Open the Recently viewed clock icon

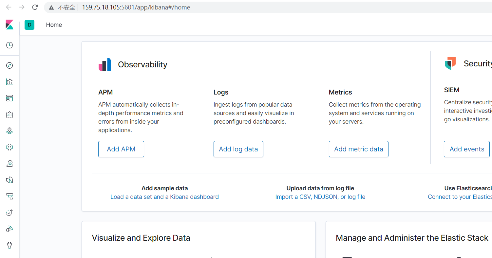(x=9, y=45)
